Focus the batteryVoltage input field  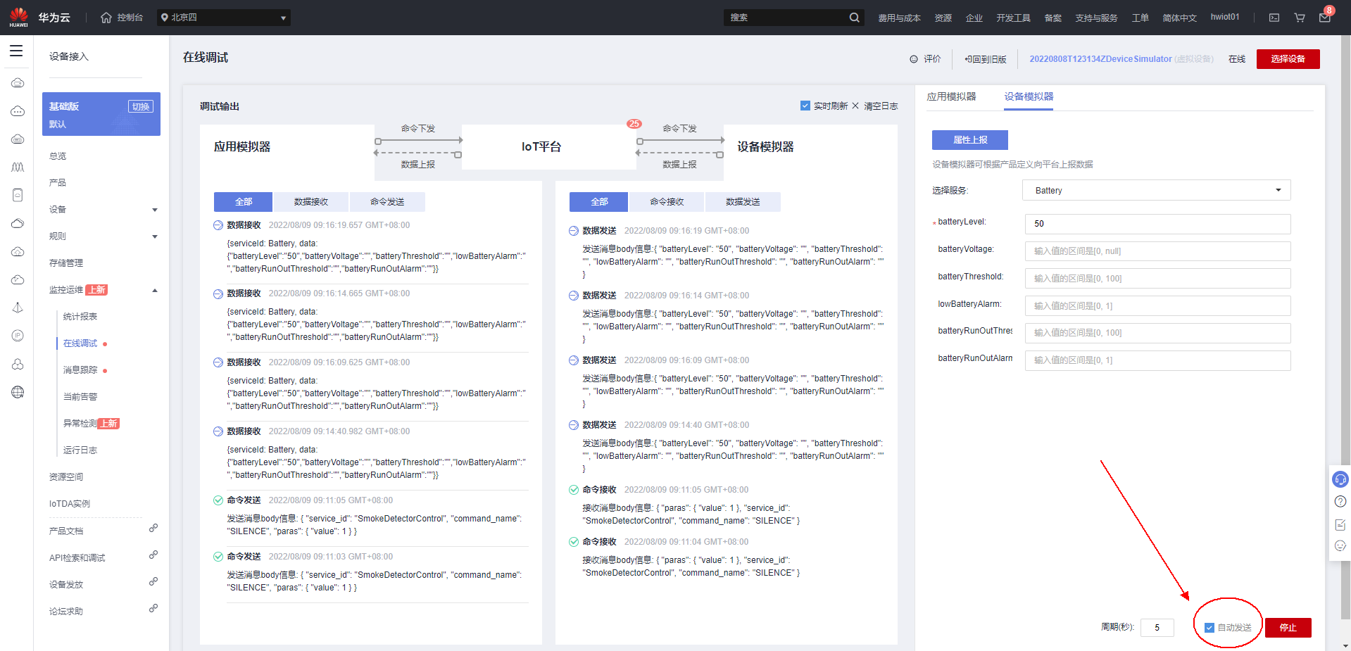[1157, 251]
